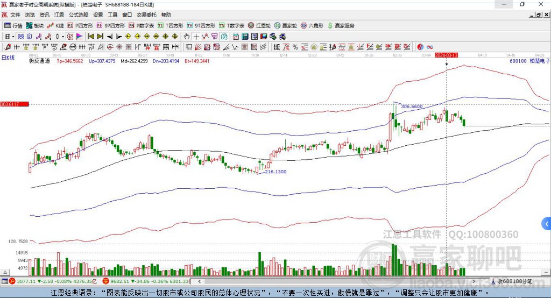Launch the 江恩轮 Gann wheel
Image resolution: width=551 pixels, height=298 pixels.
(259, 26)
